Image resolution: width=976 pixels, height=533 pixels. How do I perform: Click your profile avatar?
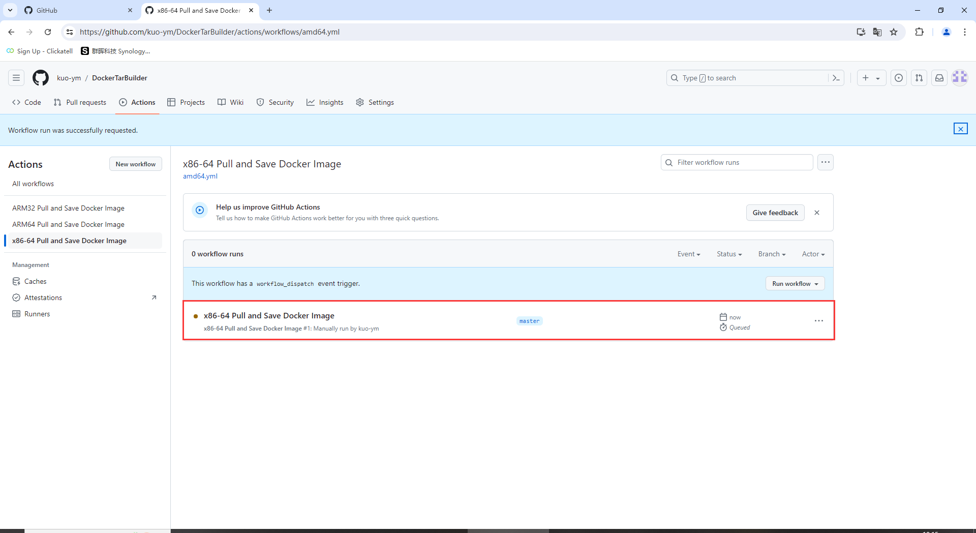coord(960,77)
